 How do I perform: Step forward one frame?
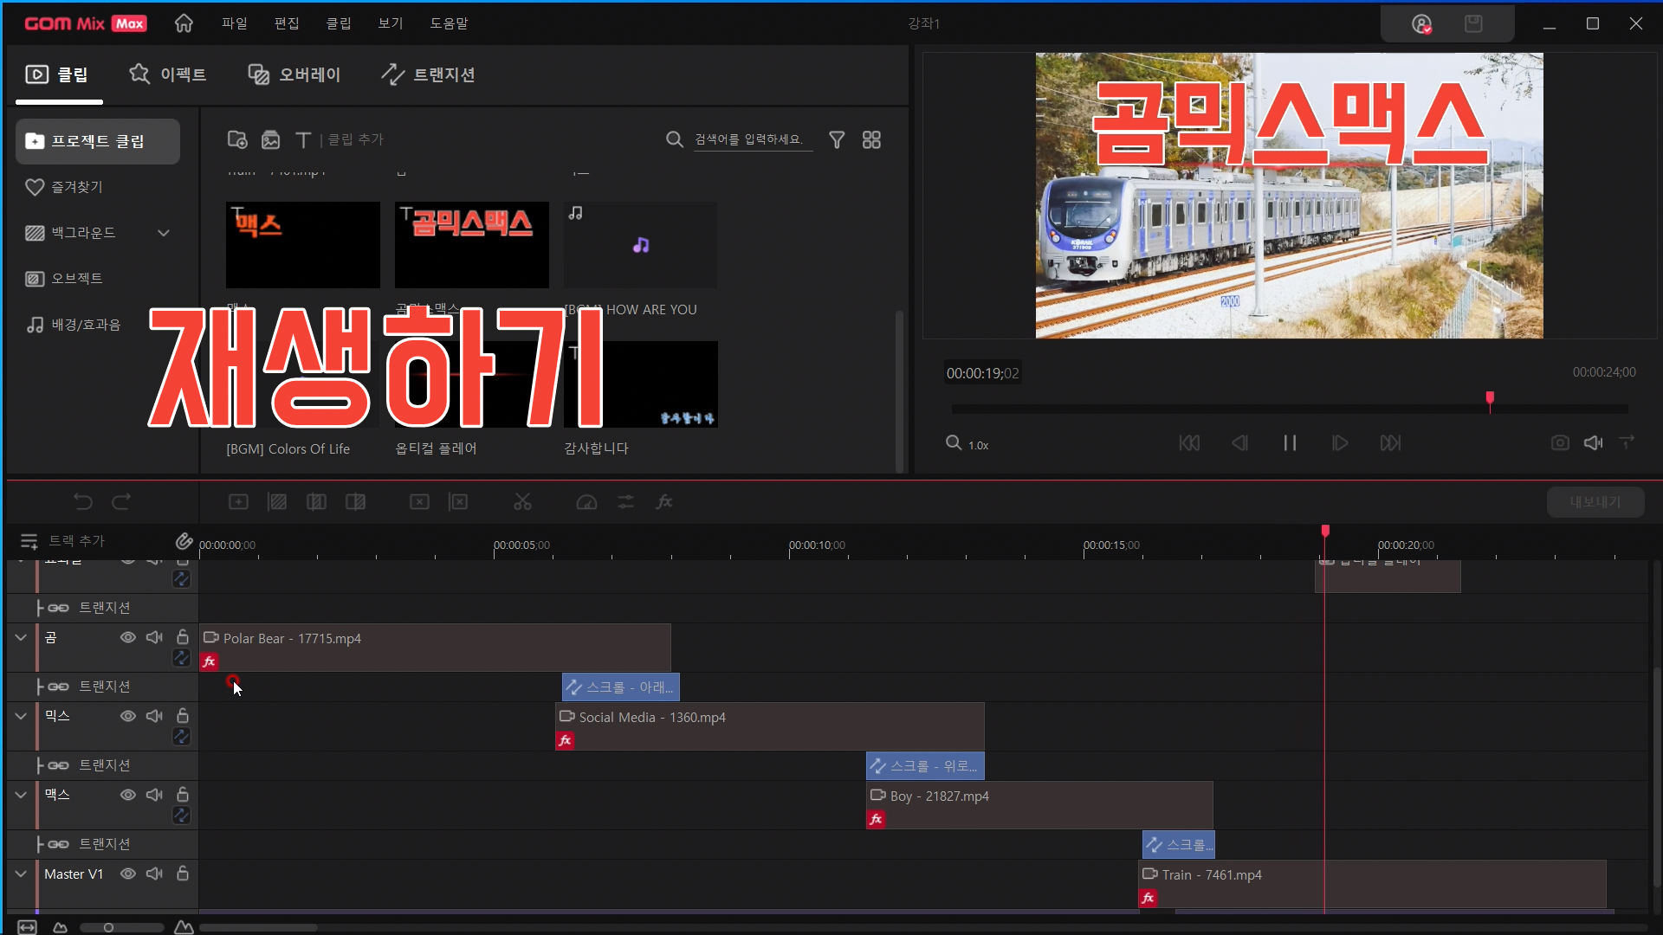pos(1340,443)
